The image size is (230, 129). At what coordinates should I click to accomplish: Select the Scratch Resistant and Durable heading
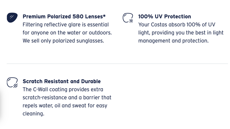[x=62, y=81]
